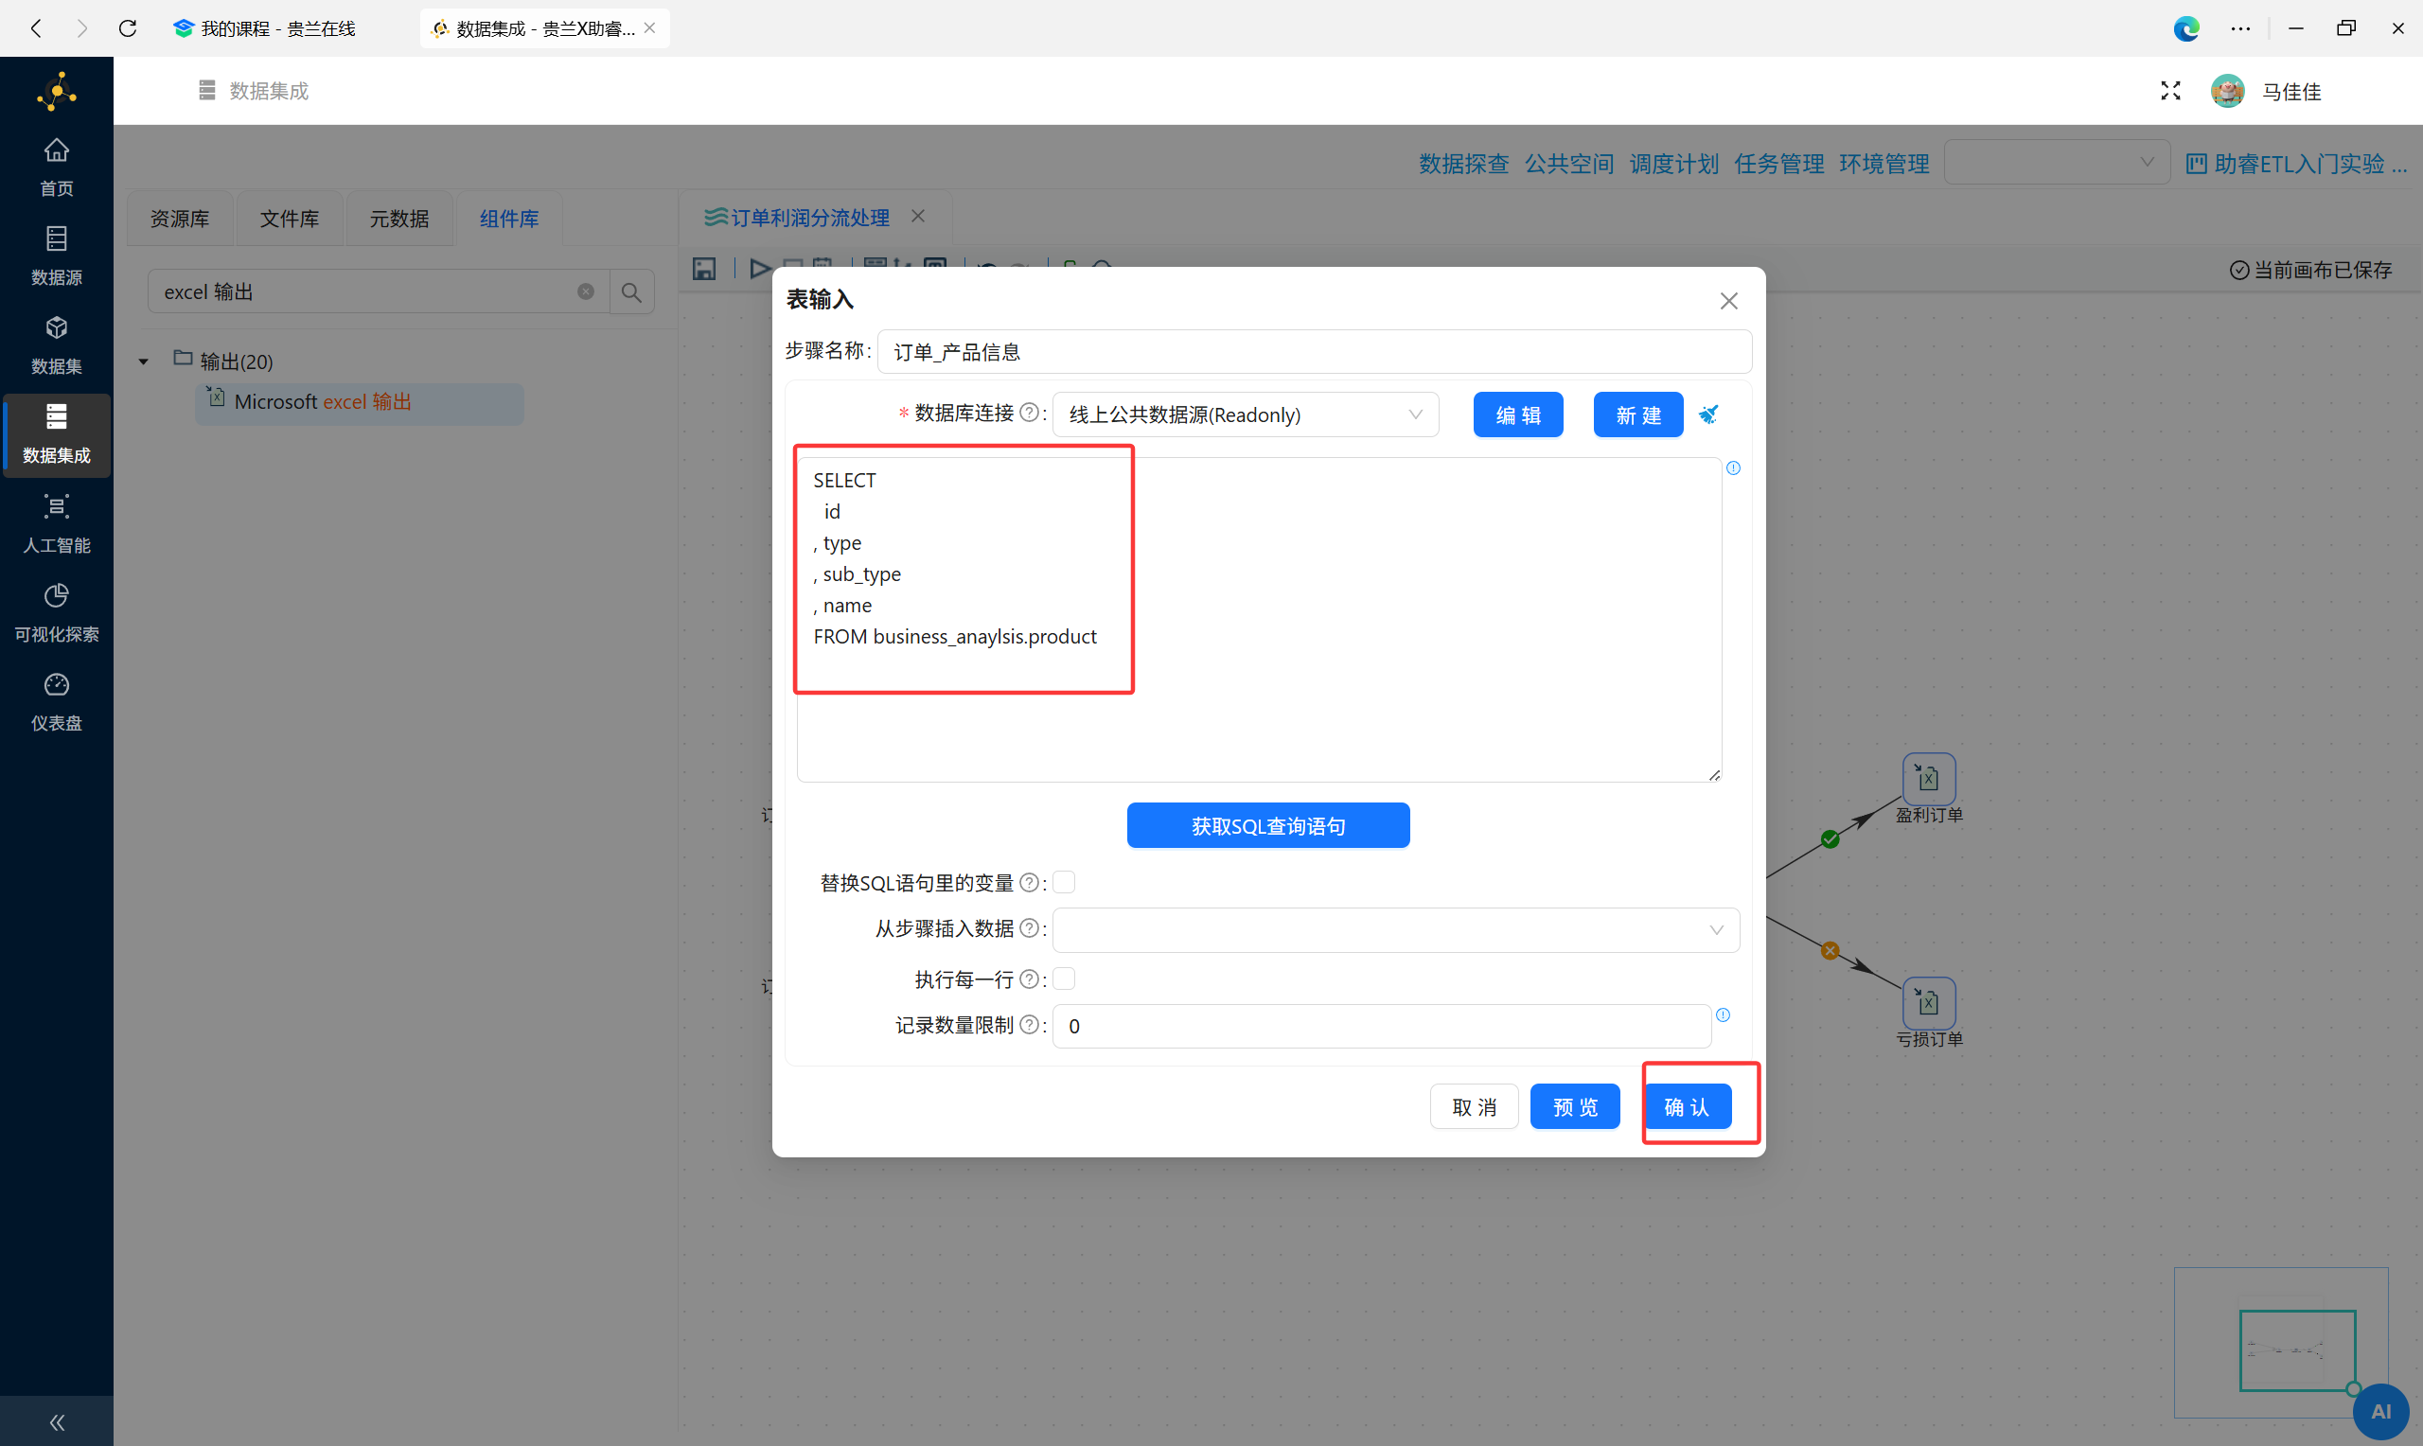This screenshot has height=1446, width=2423.
Task: Open the empty environment dropdown in the header
Action: tap(2056, 162)
